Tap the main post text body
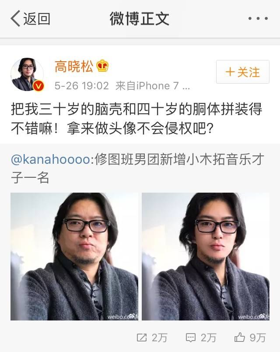This screenshot has width=280, height=352. click(136, 119)
